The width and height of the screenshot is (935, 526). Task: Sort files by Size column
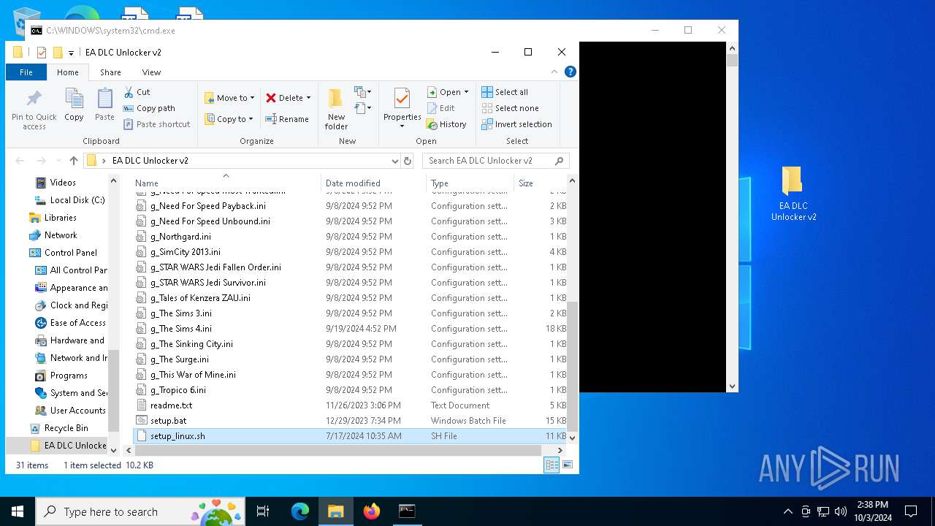click(541, 183)
